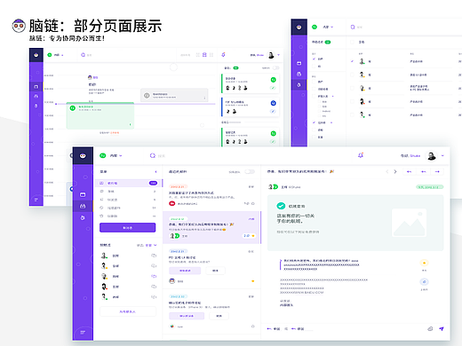Click white button beside purple one, third mail
Viewport: 462px width, 346px height.
click(215, 271)
